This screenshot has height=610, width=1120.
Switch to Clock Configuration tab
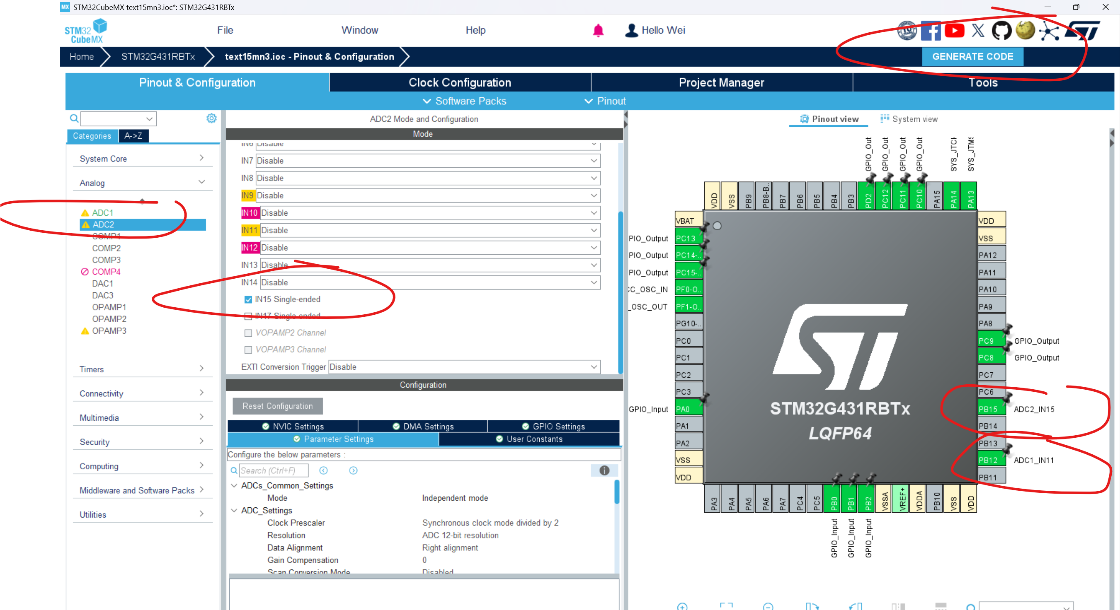[460, 82]
